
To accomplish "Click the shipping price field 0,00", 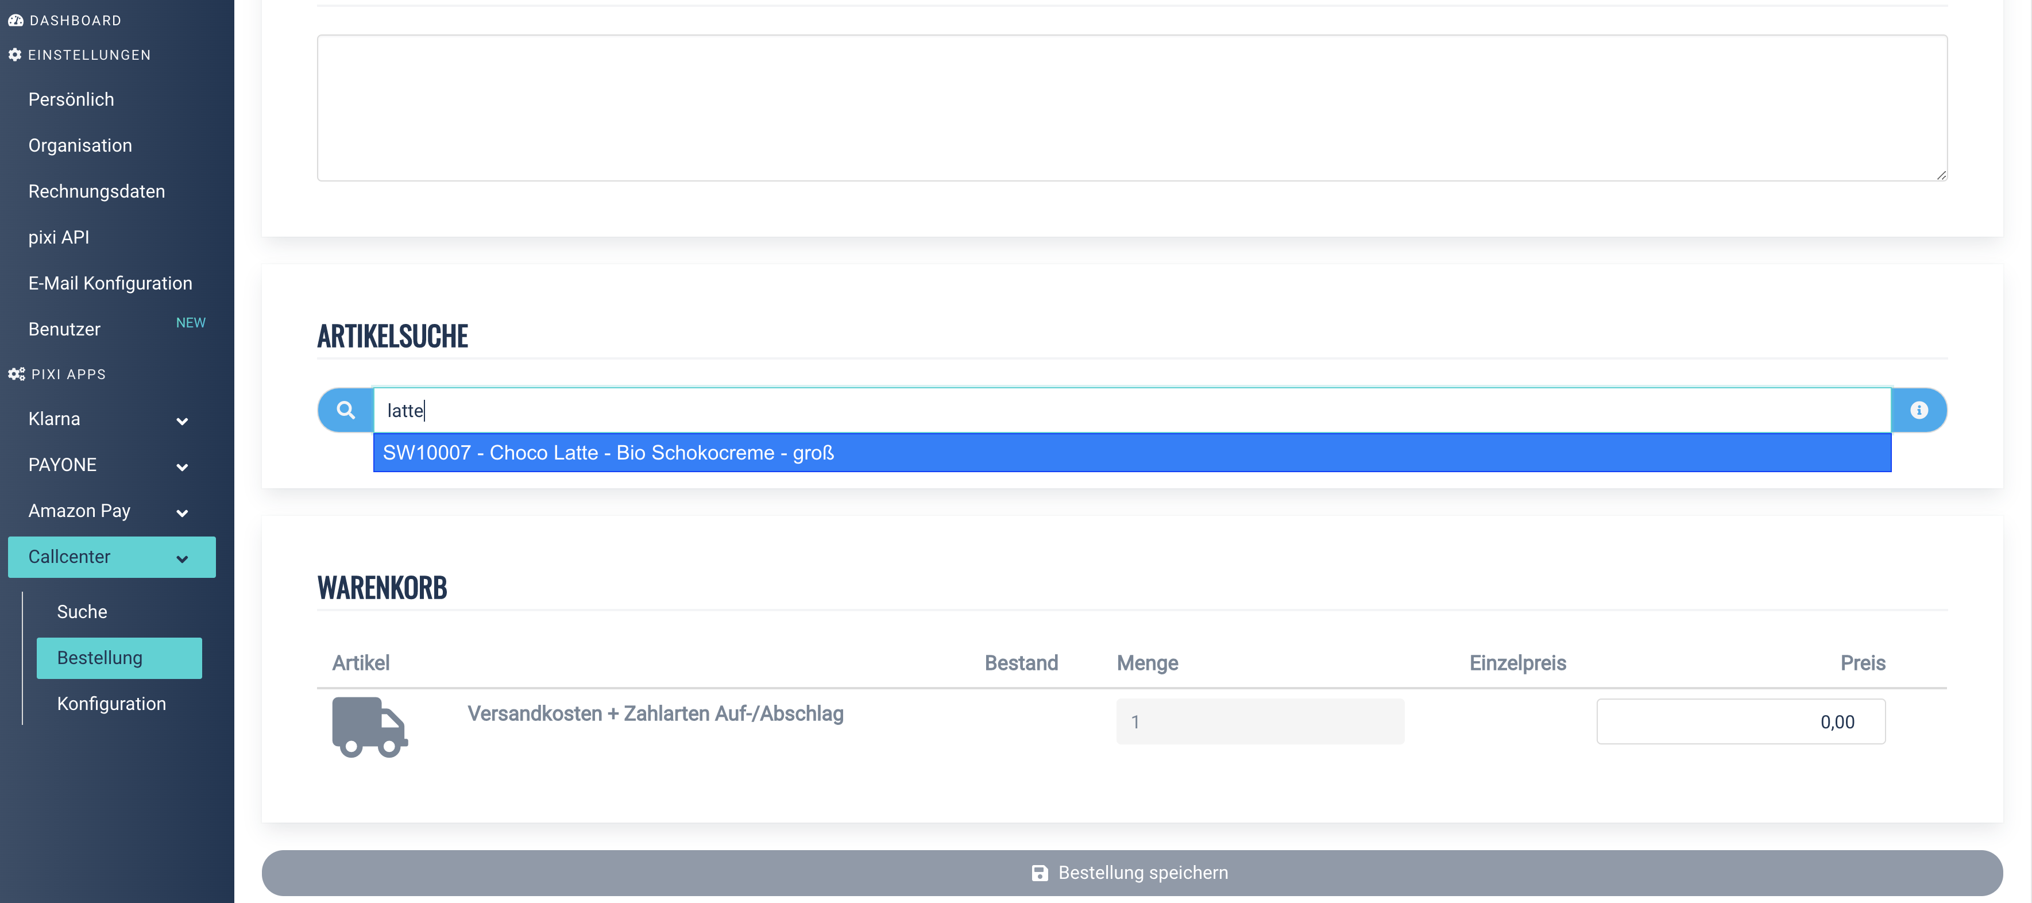I will (x=1741, y=721).
